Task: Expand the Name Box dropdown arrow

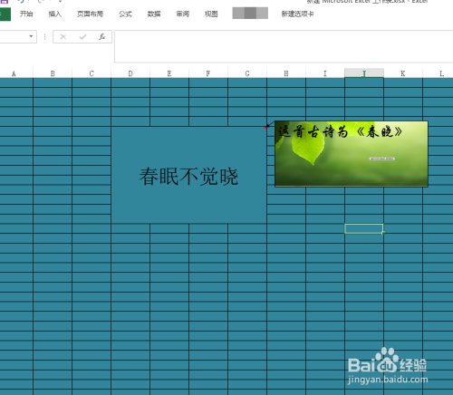Action: click(x=31, y=36)
